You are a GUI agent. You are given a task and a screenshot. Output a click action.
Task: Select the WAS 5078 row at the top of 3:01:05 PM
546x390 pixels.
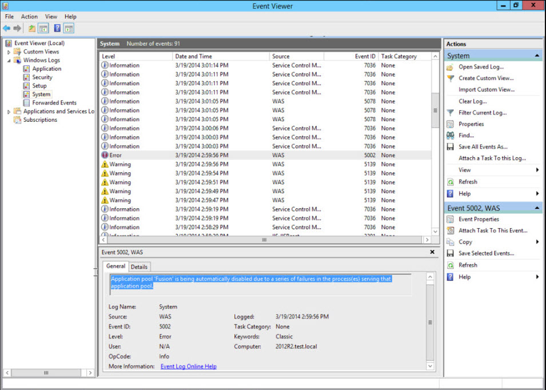265,101
